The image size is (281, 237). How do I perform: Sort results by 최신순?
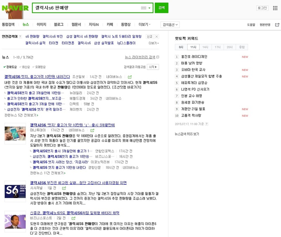[x=25, y=67]
